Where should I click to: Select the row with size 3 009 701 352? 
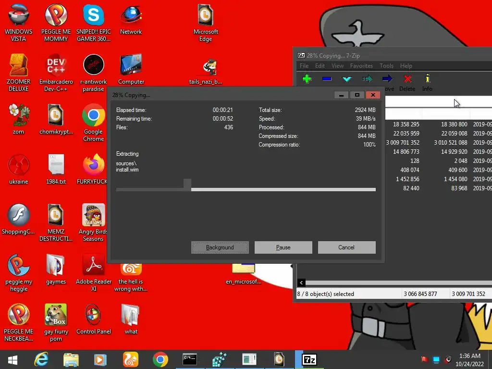pyautogui.click(x=438, y=142)
